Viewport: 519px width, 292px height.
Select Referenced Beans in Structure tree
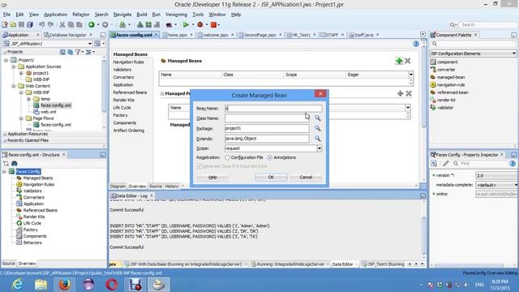coord(40,210)
